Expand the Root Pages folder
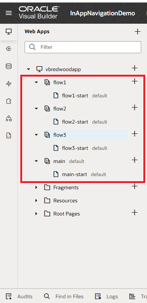Viewport: 147px width, 303px height. click(36, 214)
